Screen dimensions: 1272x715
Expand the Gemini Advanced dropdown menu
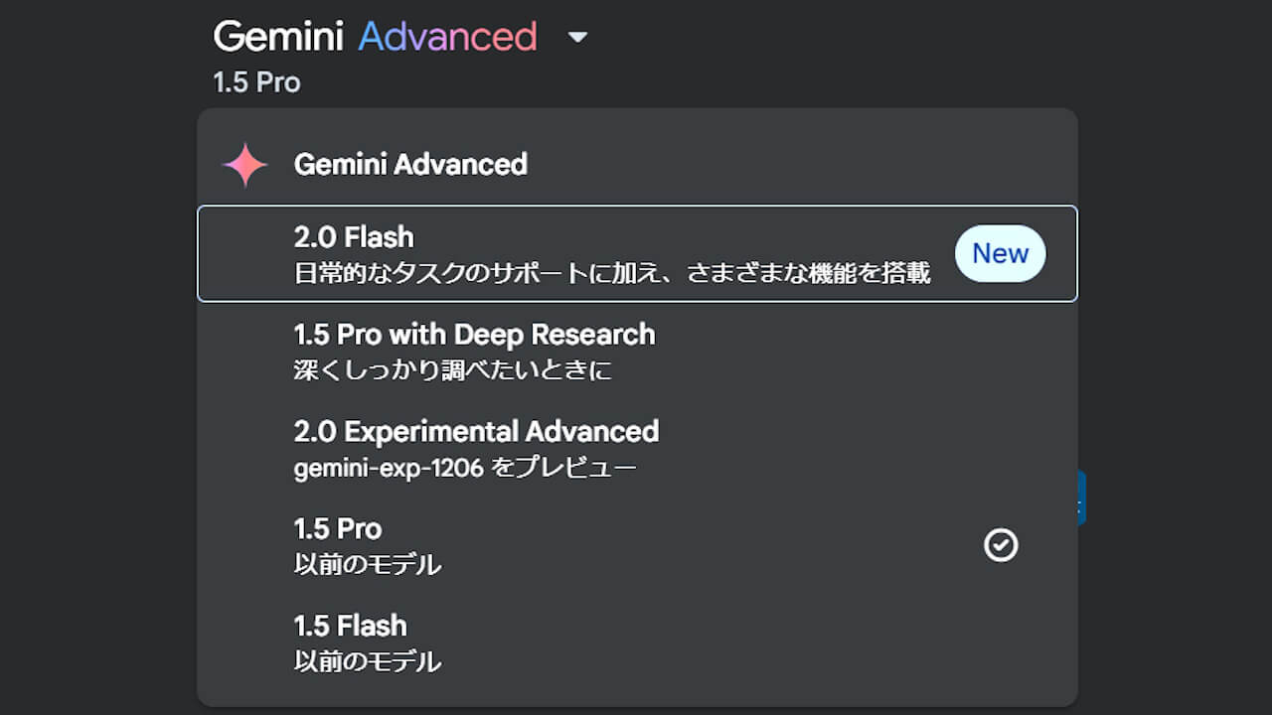coord(577,36)
